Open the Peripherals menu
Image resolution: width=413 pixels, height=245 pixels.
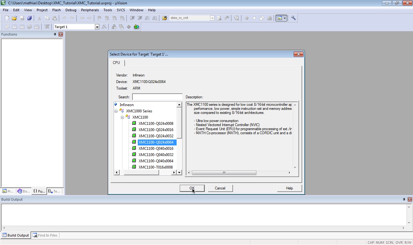pos(90,10)
